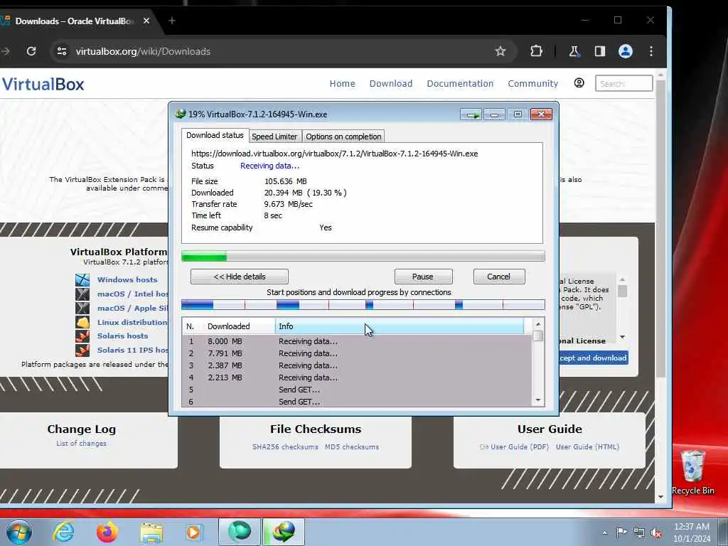Image resolution: width=728 pixels, height=546 pixels.
Task: Bookmark this page with the star icon
Action: point(500,51)
